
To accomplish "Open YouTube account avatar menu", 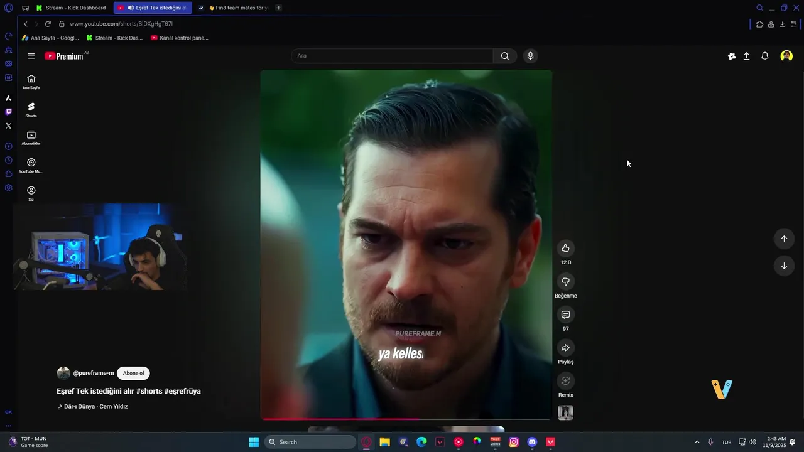I will point(786,56).
